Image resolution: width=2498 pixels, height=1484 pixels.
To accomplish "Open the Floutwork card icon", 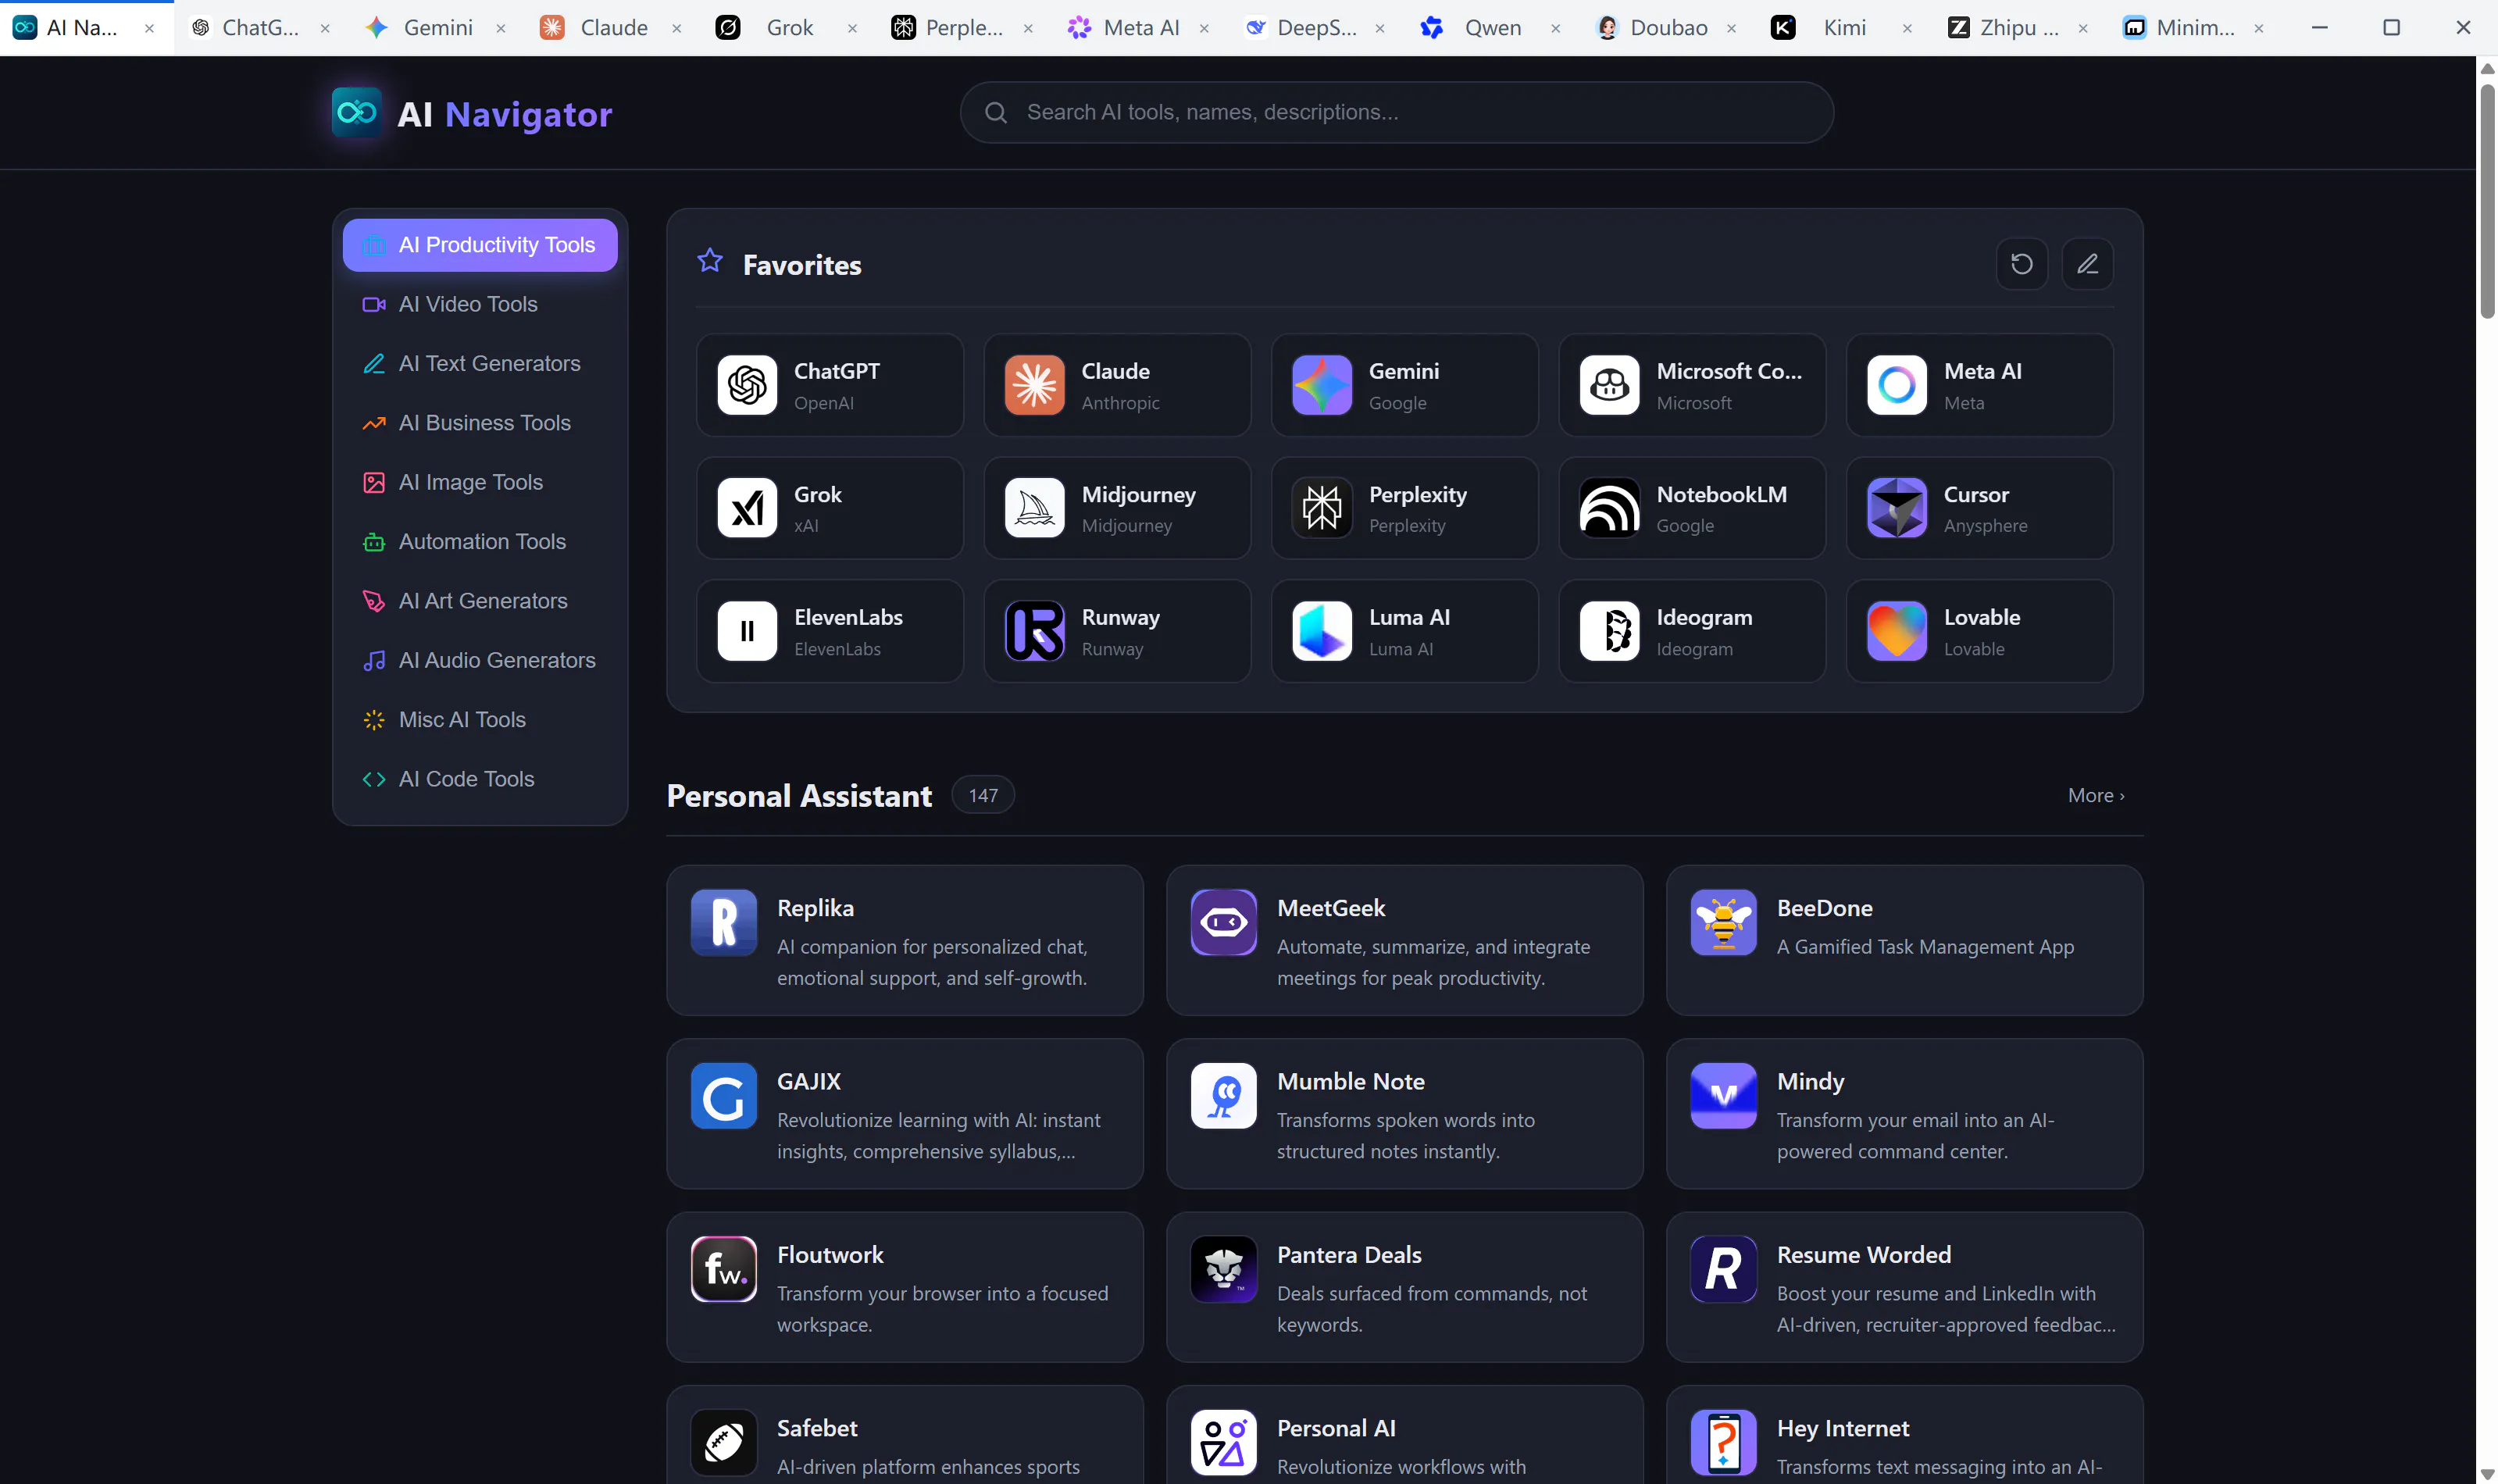I will point(724,1269).
